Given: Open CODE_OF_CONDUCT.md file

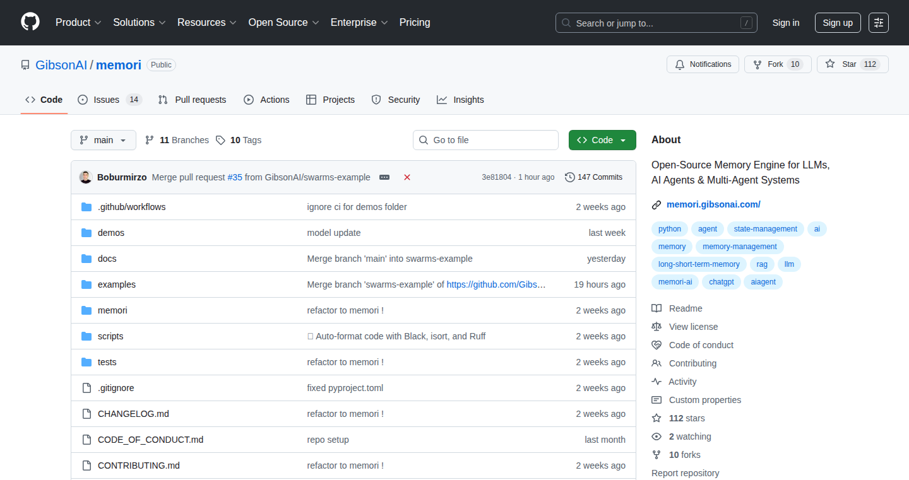Looking at the screenshot, I should 150,440.
